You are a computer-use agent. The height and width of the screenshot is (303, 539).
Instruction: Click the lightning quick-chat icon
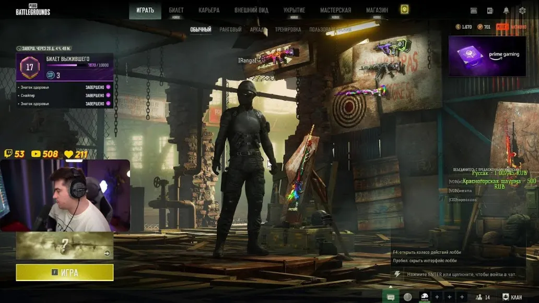click(397, 274)
